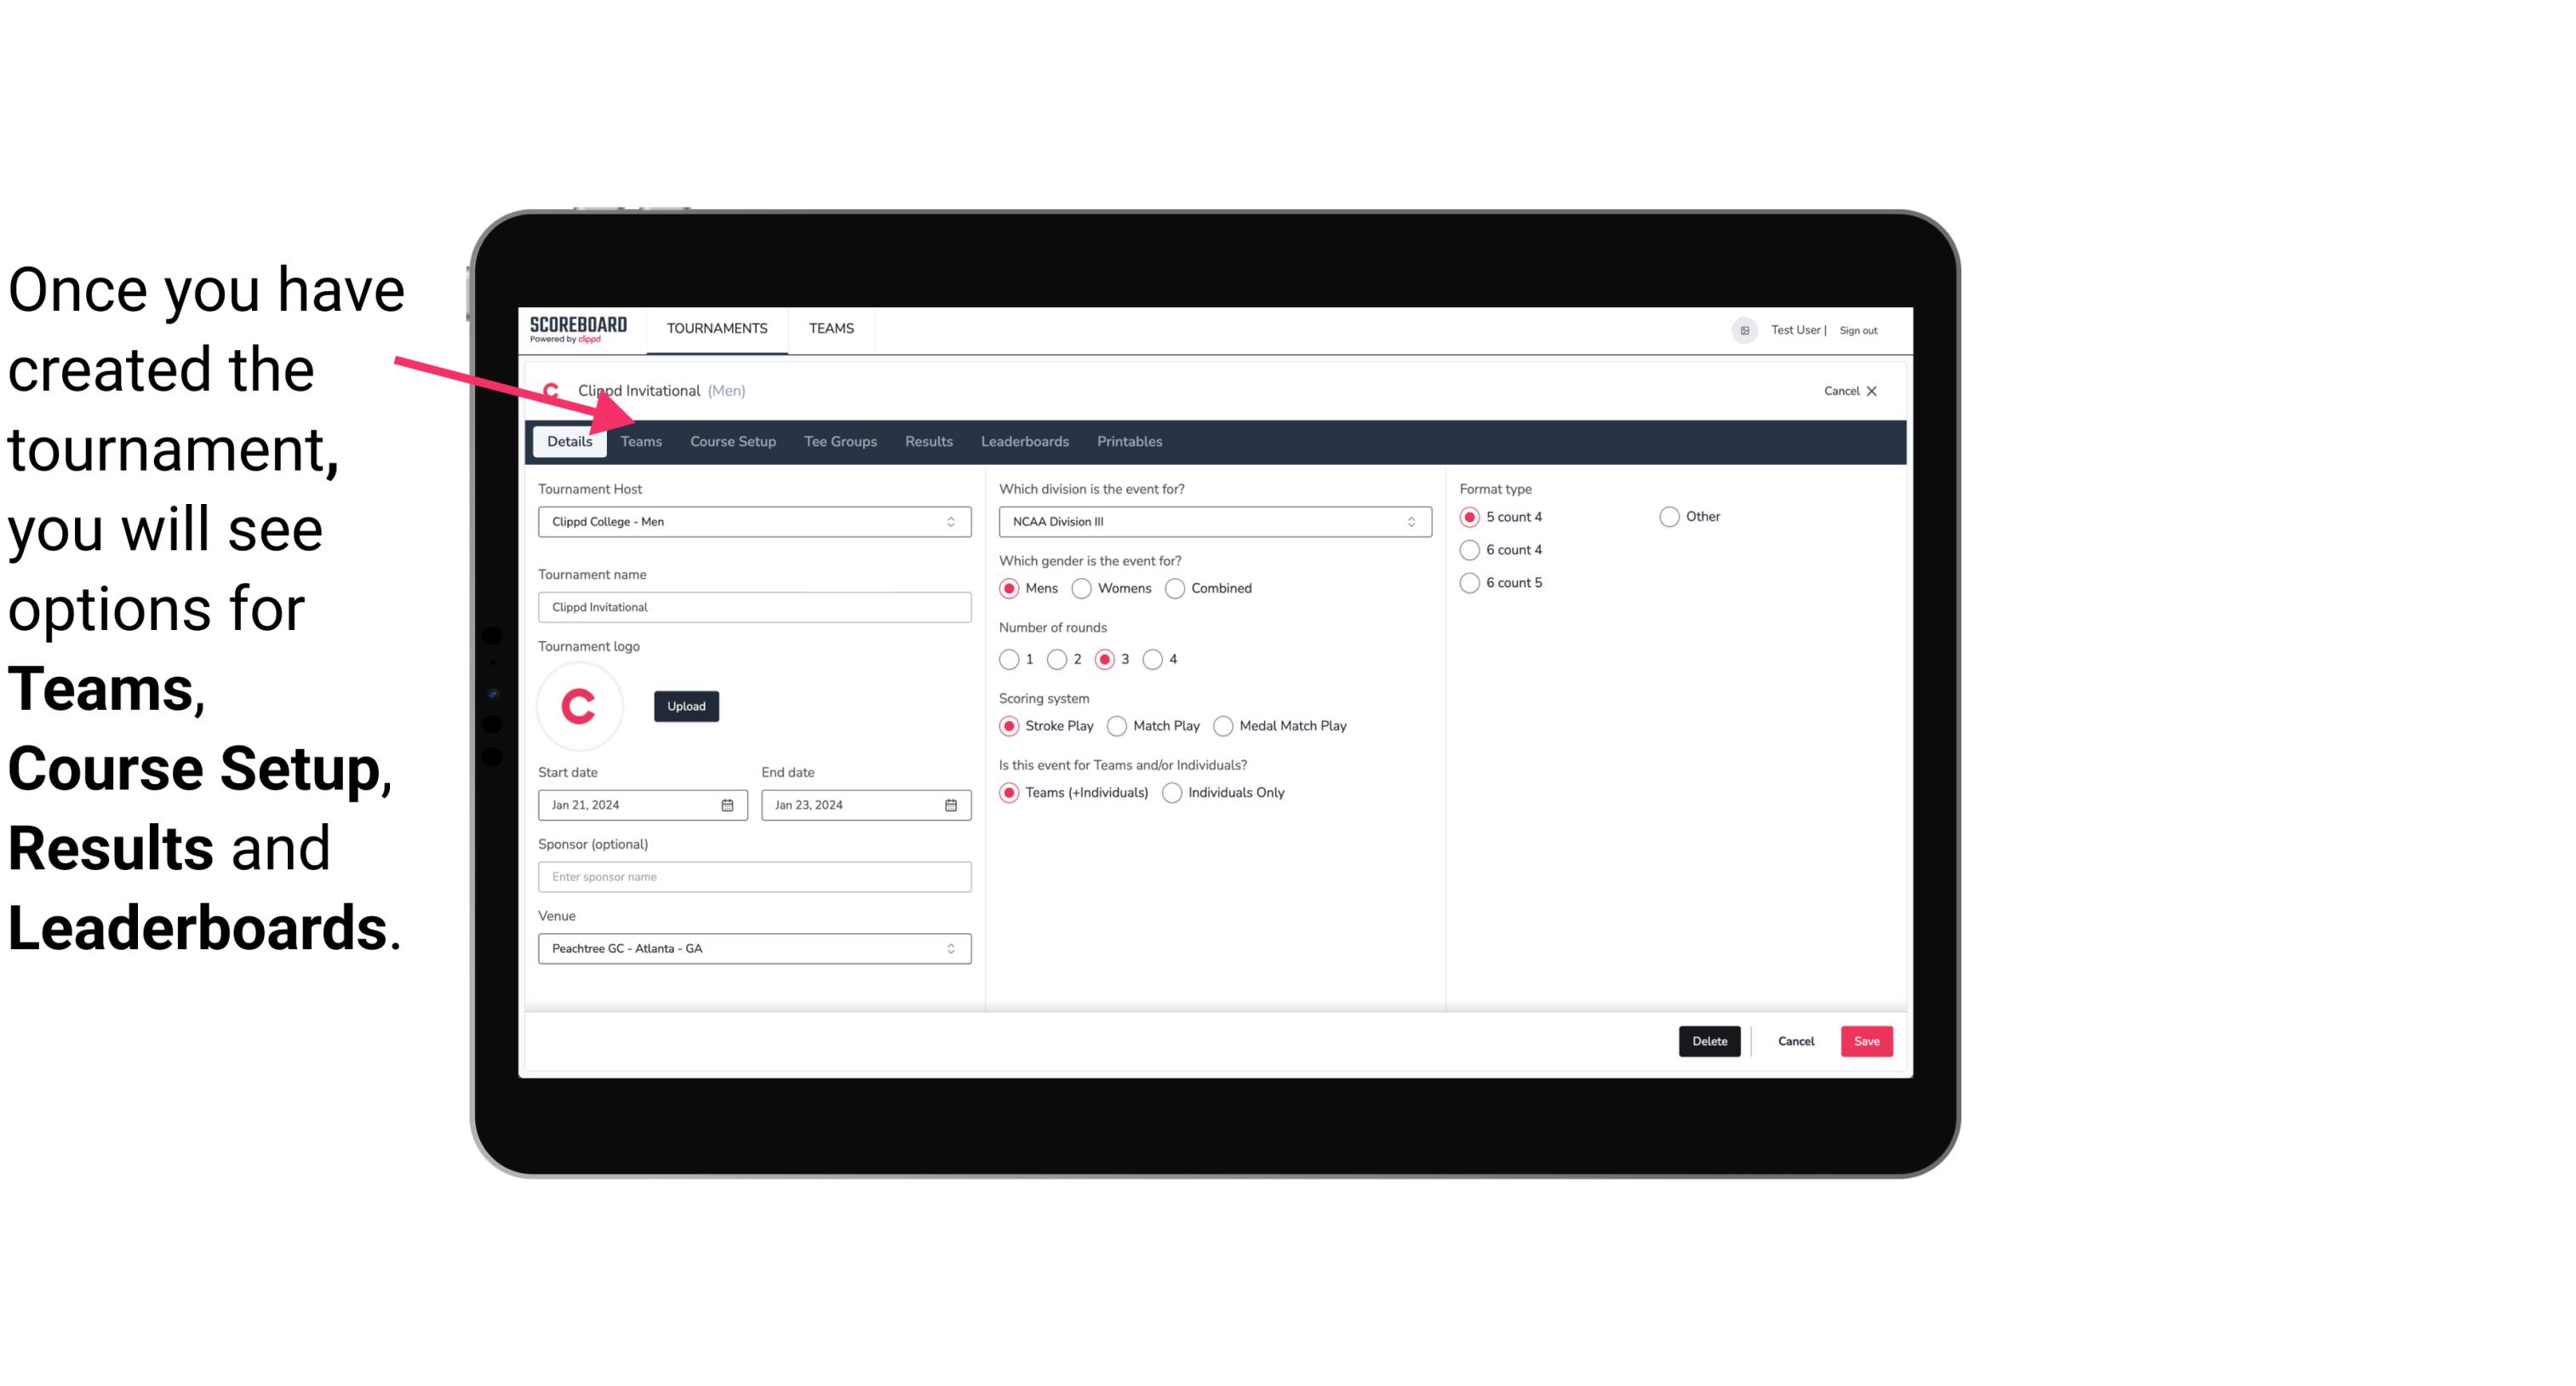Select Womens gender radio button

[x=1082, y=587]
